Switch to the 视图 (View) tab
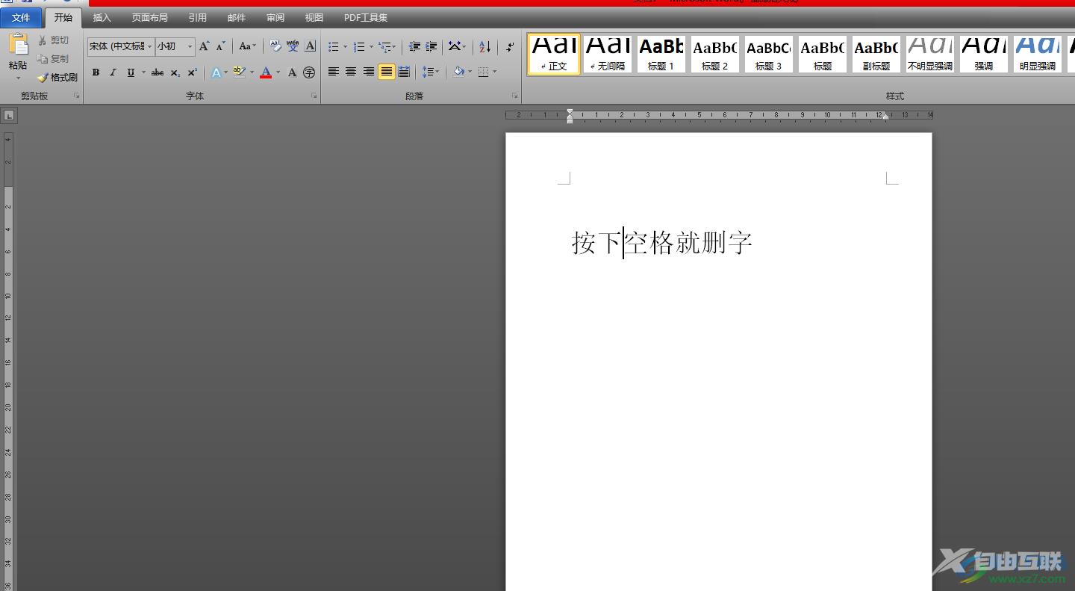1075x591 pixels. (x=314, y=17)
